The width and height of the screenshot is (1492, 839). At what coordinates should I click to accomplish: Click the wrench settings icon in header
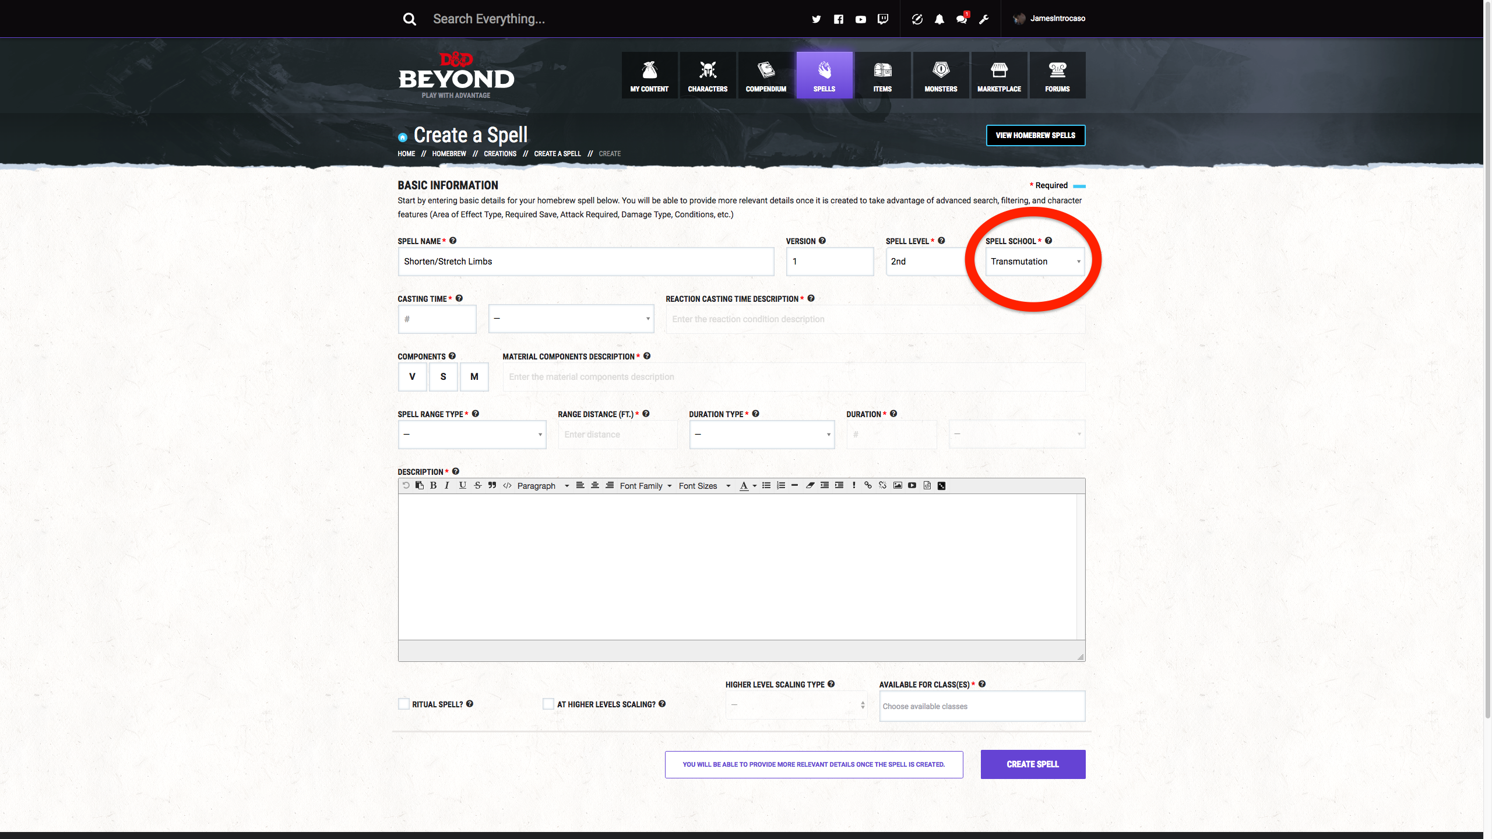tap(984, 19)
